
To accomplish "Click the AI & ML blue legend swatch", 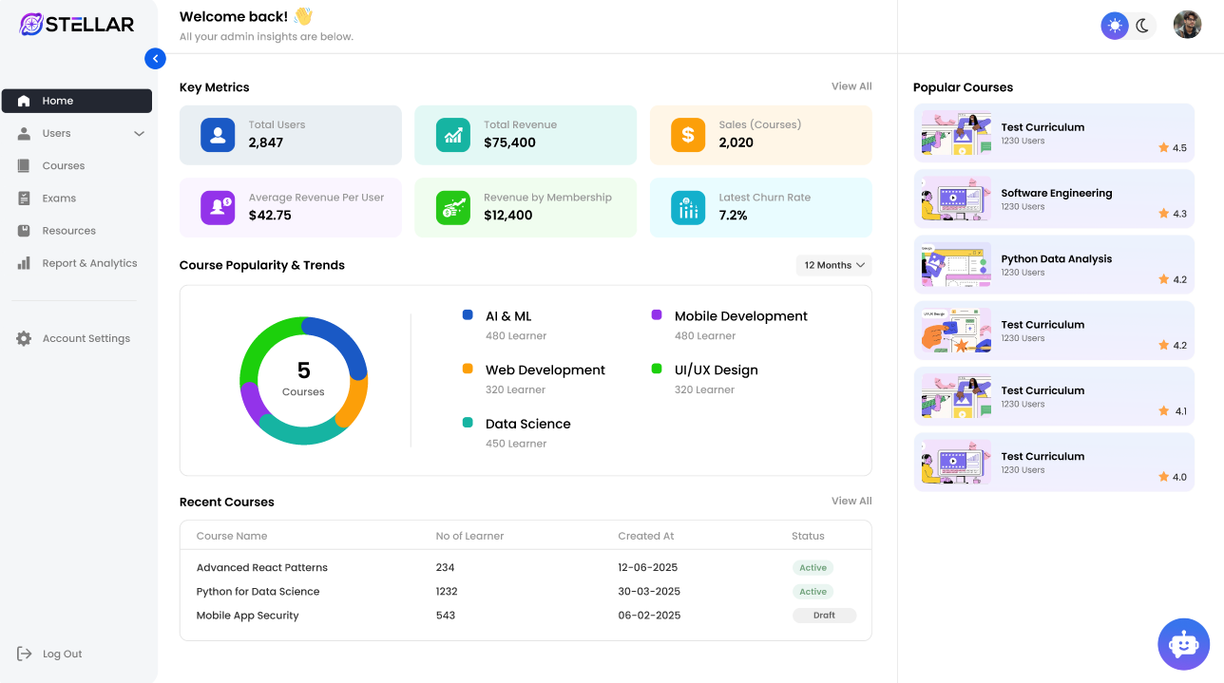I will click(468, 314).
